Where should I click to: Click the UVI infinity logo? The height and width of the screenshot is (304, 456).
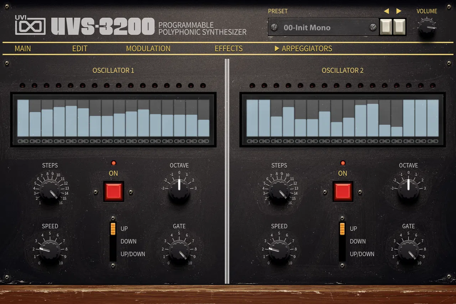(x=30, y=25)
